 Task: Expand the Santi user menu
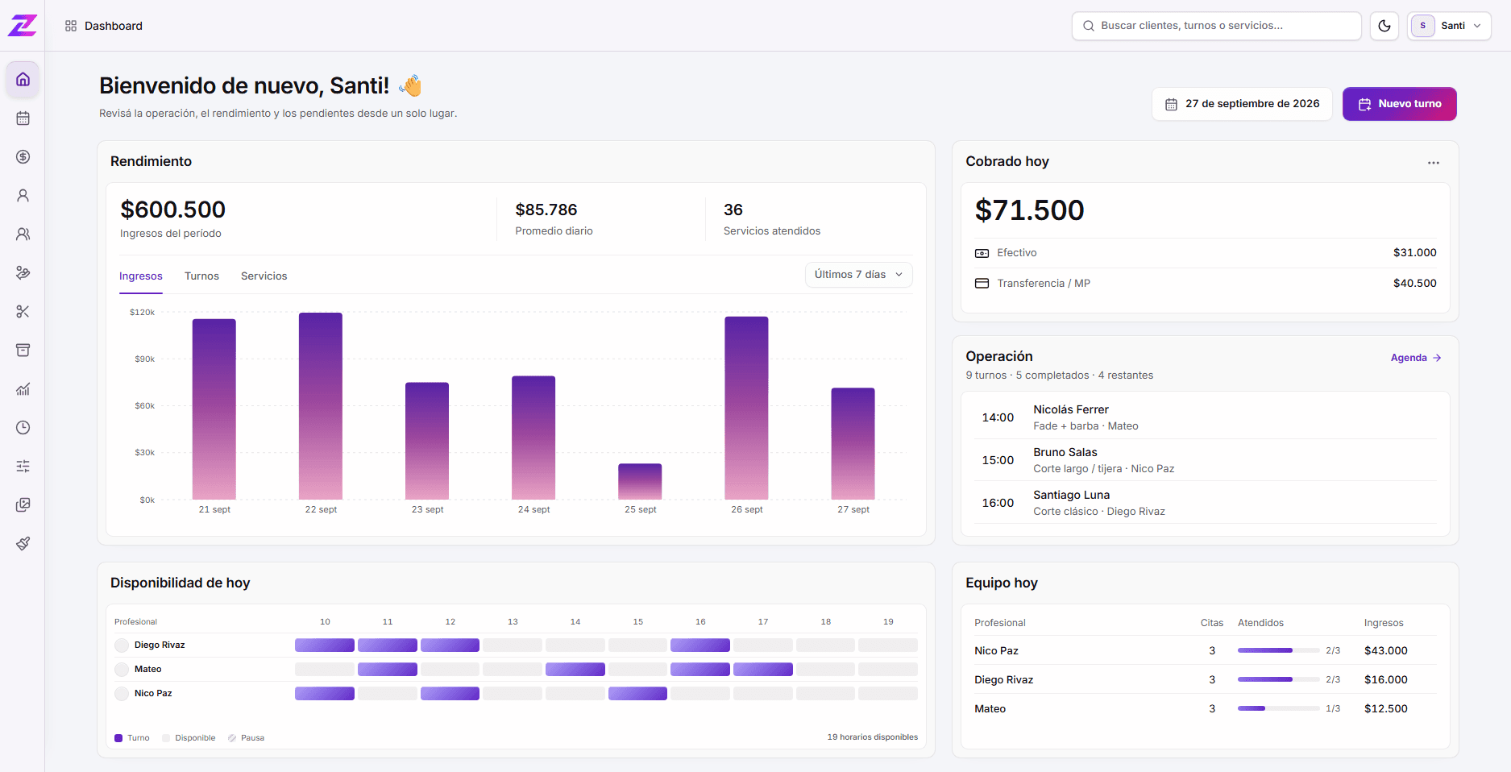1449,26
